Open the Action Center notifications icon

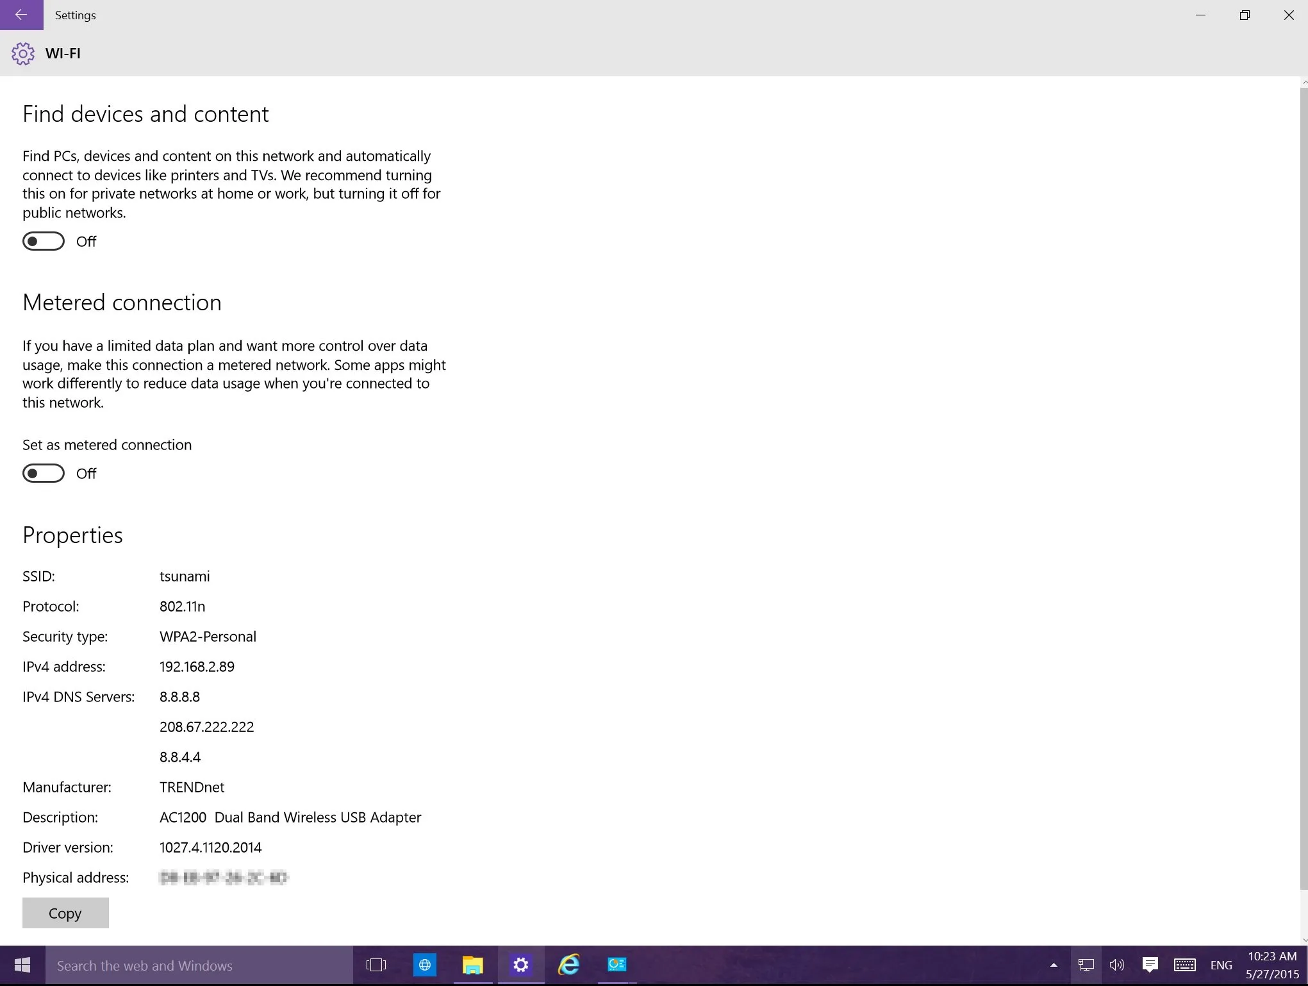coord(1150,965)
